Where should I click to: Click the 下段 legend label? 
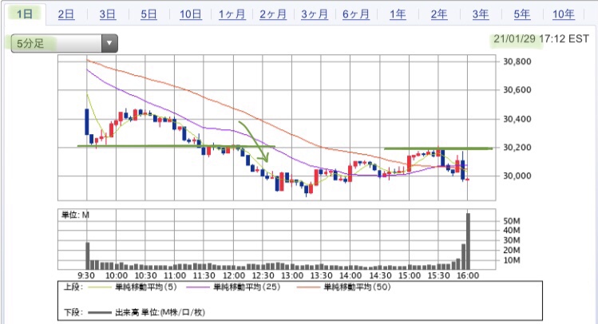click(x=73, y=313)
